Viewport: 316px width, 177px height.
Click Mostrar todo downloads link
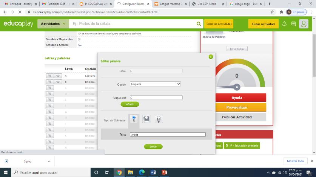295,161
